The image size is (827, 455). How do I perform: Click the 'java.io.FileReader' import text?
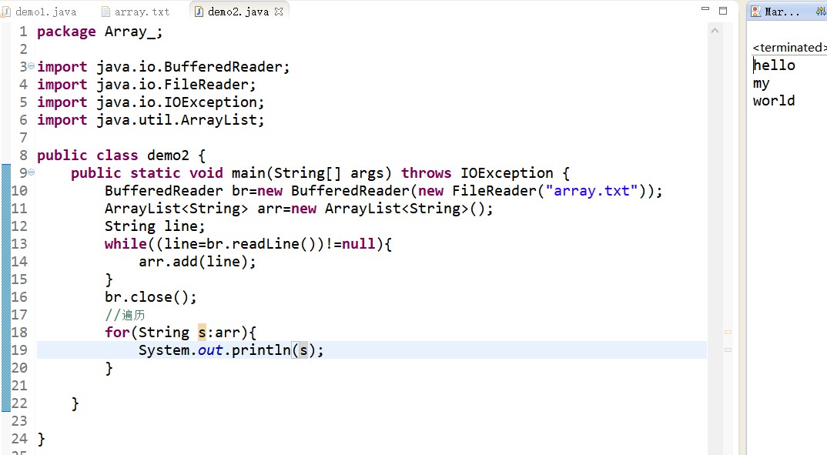[x=173, y=85]
